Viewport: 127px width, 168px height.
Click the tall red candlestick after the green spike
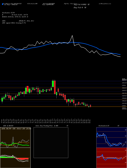pyautogui.click(x=55, y=87)
